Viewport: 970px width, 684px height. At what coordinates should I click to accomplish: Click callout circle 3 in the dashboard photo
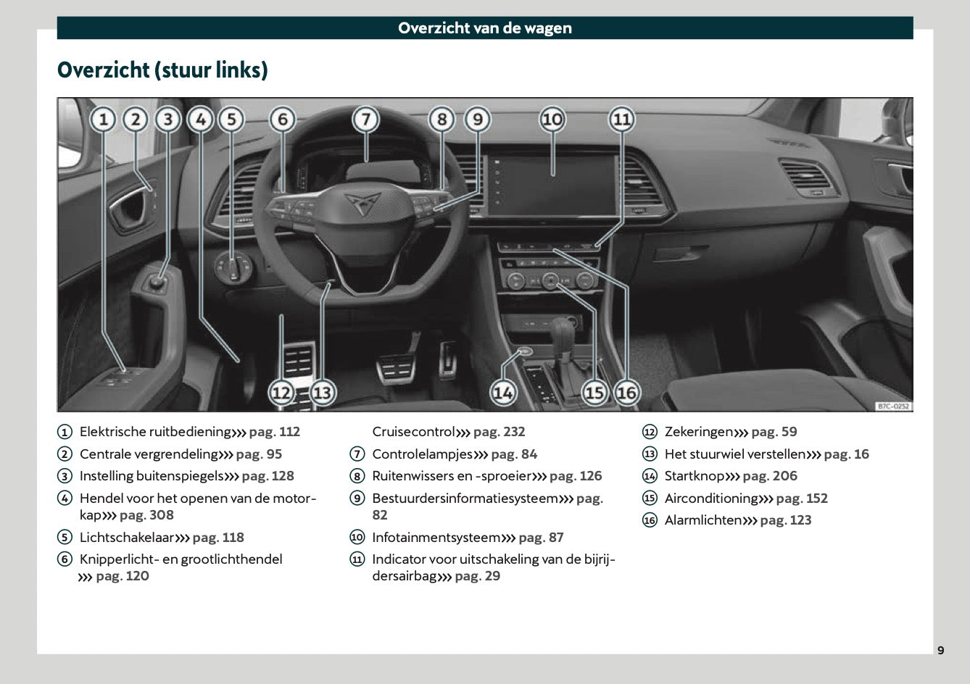(168, 119)
